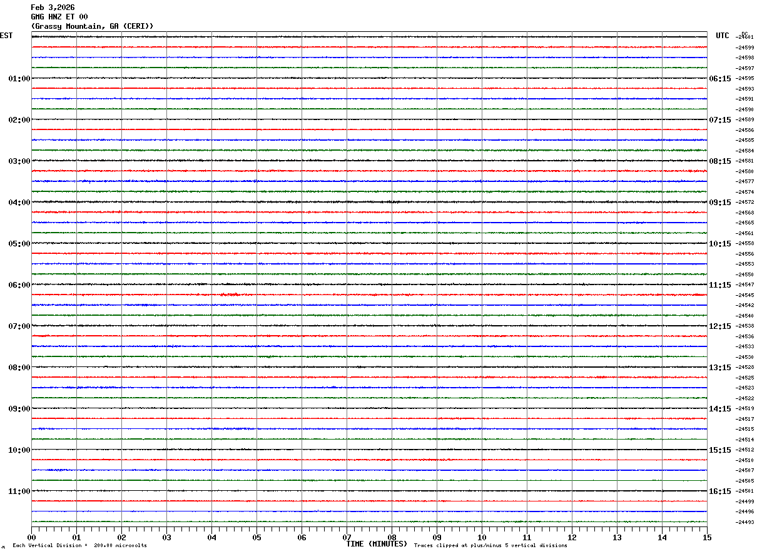Click the '03:00' EST time label
Screen dimensions: 757x554
click(x=19, y=161)
